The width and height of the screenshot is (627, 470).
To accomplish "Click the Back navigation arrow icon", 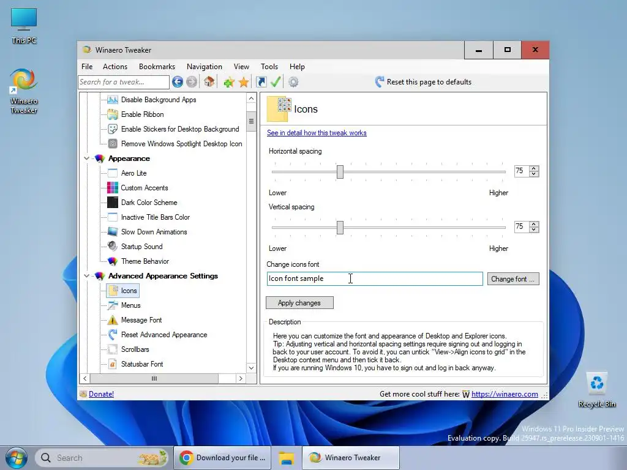I will pyautogui.click(x=178, y=82).
